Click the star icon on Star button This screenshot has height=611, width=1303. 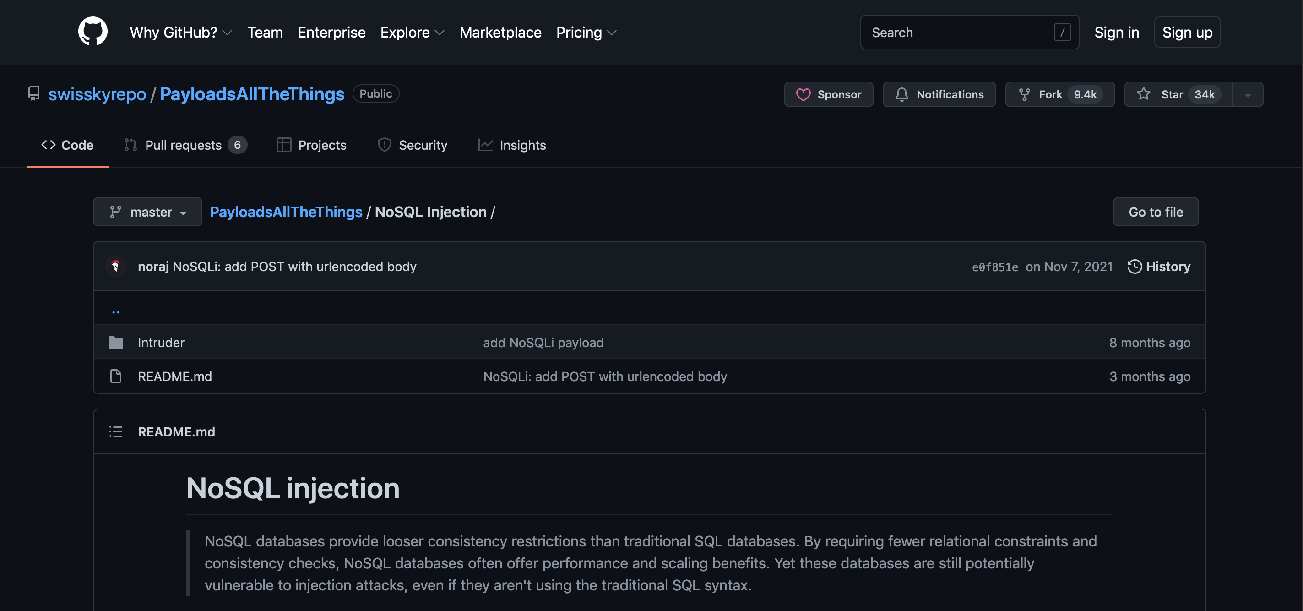pos(1144,94)
